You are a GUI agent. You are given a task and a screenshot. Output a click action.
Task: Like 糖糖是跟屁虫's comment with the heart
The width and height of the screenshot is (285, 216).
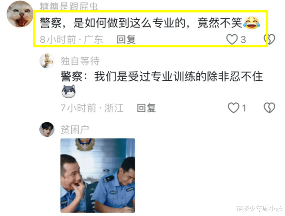point(232,39)
